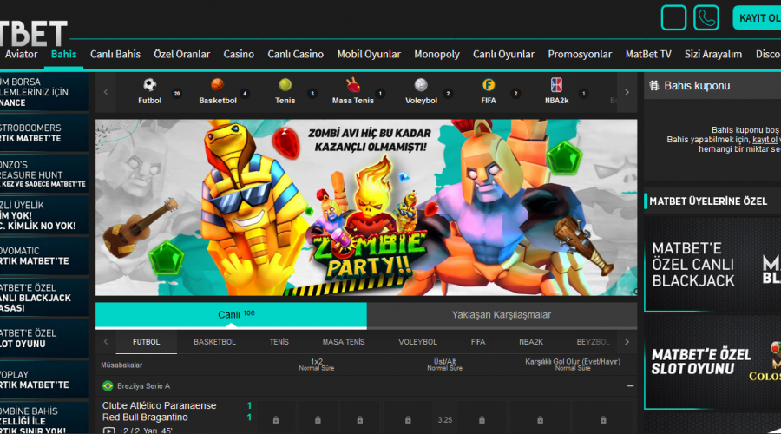Open the Bahis menu item

(x=63, y=55)
